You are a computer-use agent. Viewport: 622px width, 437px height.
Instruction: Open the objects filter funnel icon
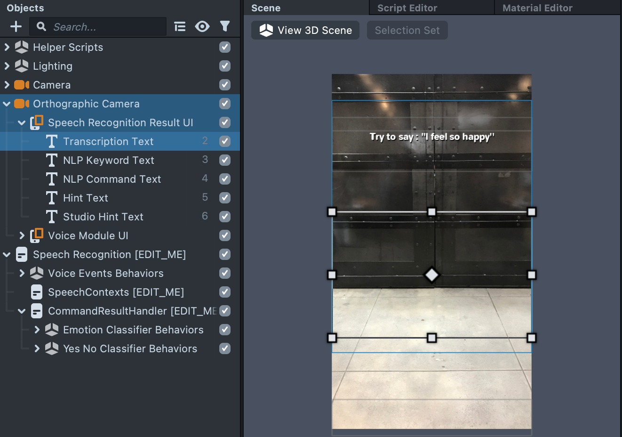(x=225, y=26)
